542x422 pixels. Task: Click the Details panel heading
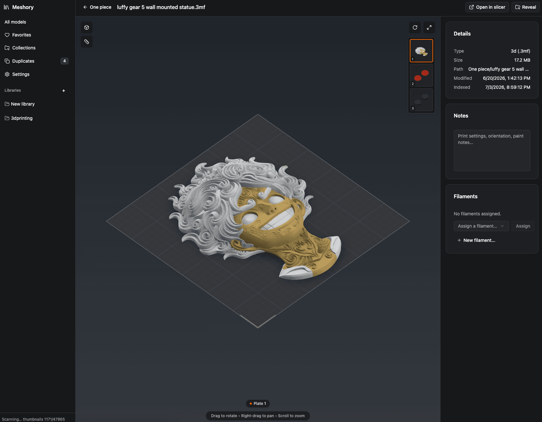tap(462, 34)
